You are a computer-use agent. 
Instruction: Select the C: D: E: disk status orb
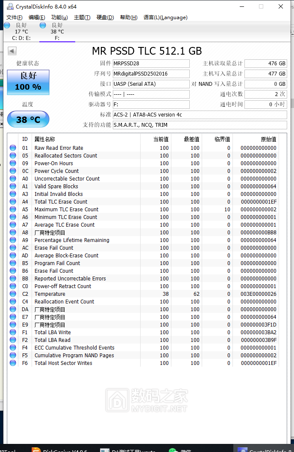[x=7, y=25]
